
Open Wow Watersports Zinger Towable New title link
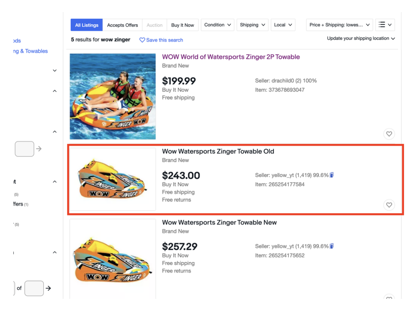tap(219, 223)
